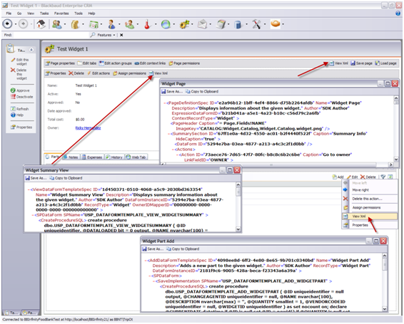This screenshot has width=404, height=324.
Task: Open the File menu
Action: [x=9, y=14]
